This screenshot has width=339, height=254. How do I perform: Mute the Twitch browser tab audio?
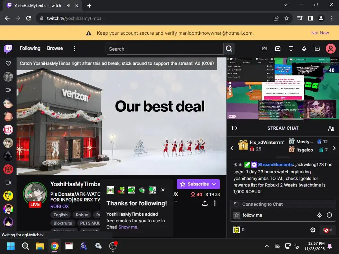(68, 6)
